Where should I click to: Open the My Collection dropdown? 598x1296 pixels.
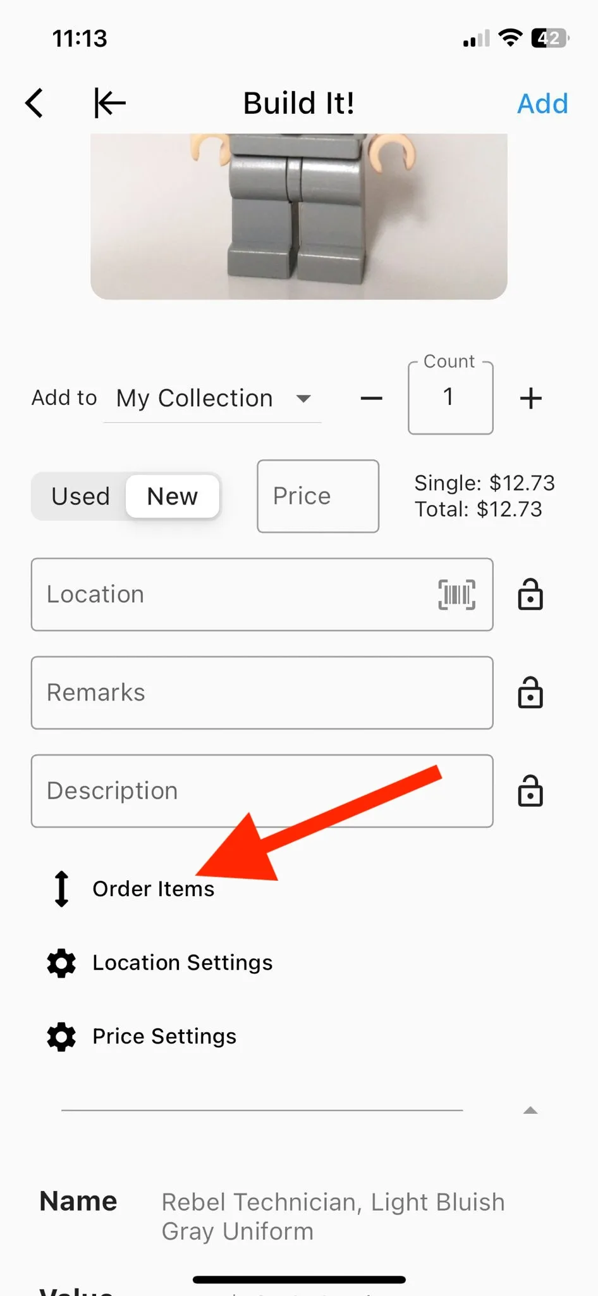click(213, 399)
